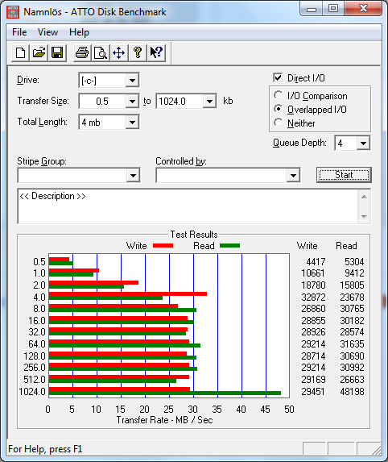The image size is (388, 462).
Task: Start the benchmark with Start button
Action: [x=344, y=175]
